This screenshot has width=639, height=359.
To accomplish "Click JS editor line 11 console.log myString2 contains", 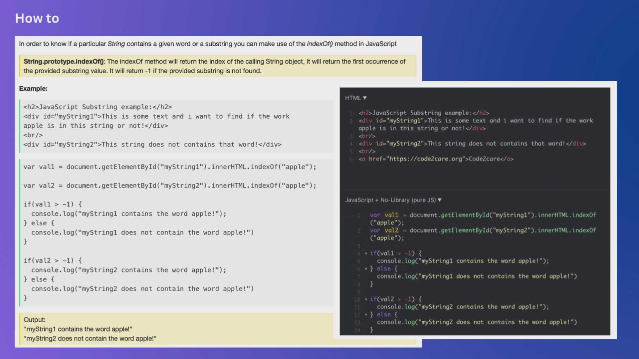I will coord(463,307).
